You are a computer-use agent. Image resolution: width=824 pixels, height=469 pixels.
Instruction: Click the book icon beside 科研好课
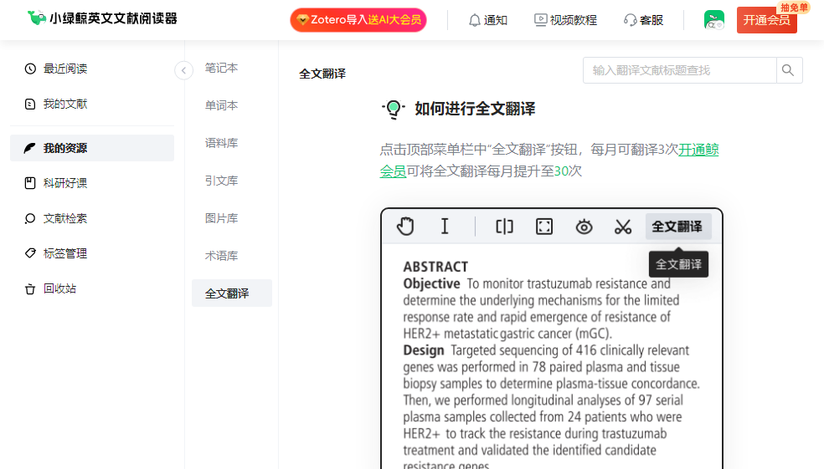(30, 183)
